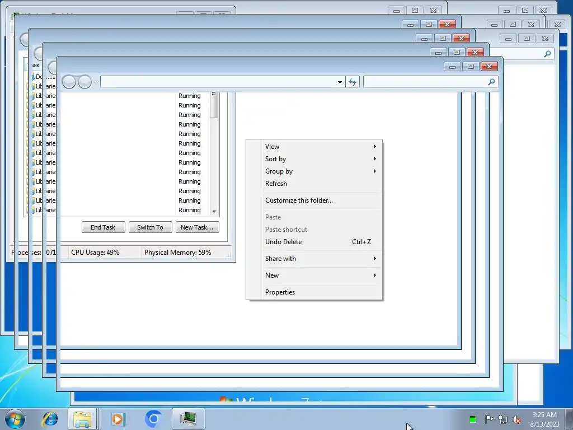Image resolution: width=573 pixels, height=430 pixels.
Task: Launch Internet Explorer from the taskbar
Action: click(x=50, y=419)
